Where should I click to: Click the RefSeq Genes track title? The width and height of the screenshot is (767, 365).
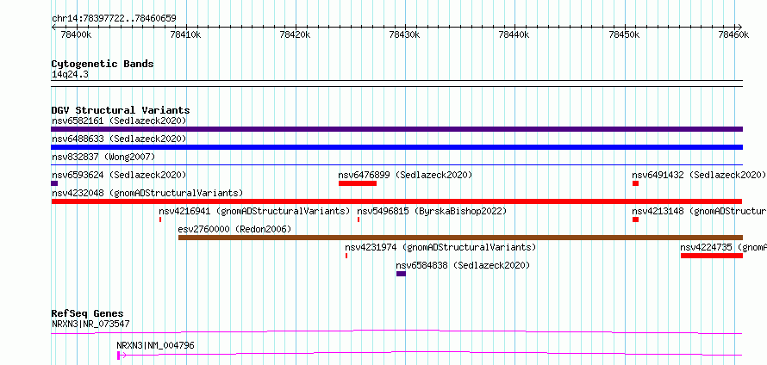88,313
